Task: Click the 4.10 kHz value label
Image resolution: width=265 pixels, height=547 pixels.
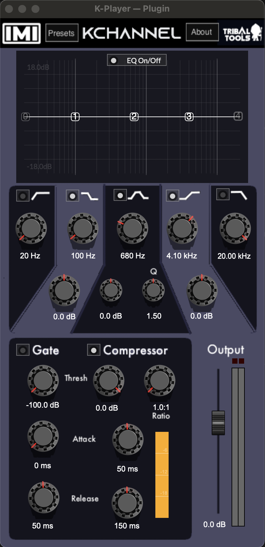Action: pos(182,256)
